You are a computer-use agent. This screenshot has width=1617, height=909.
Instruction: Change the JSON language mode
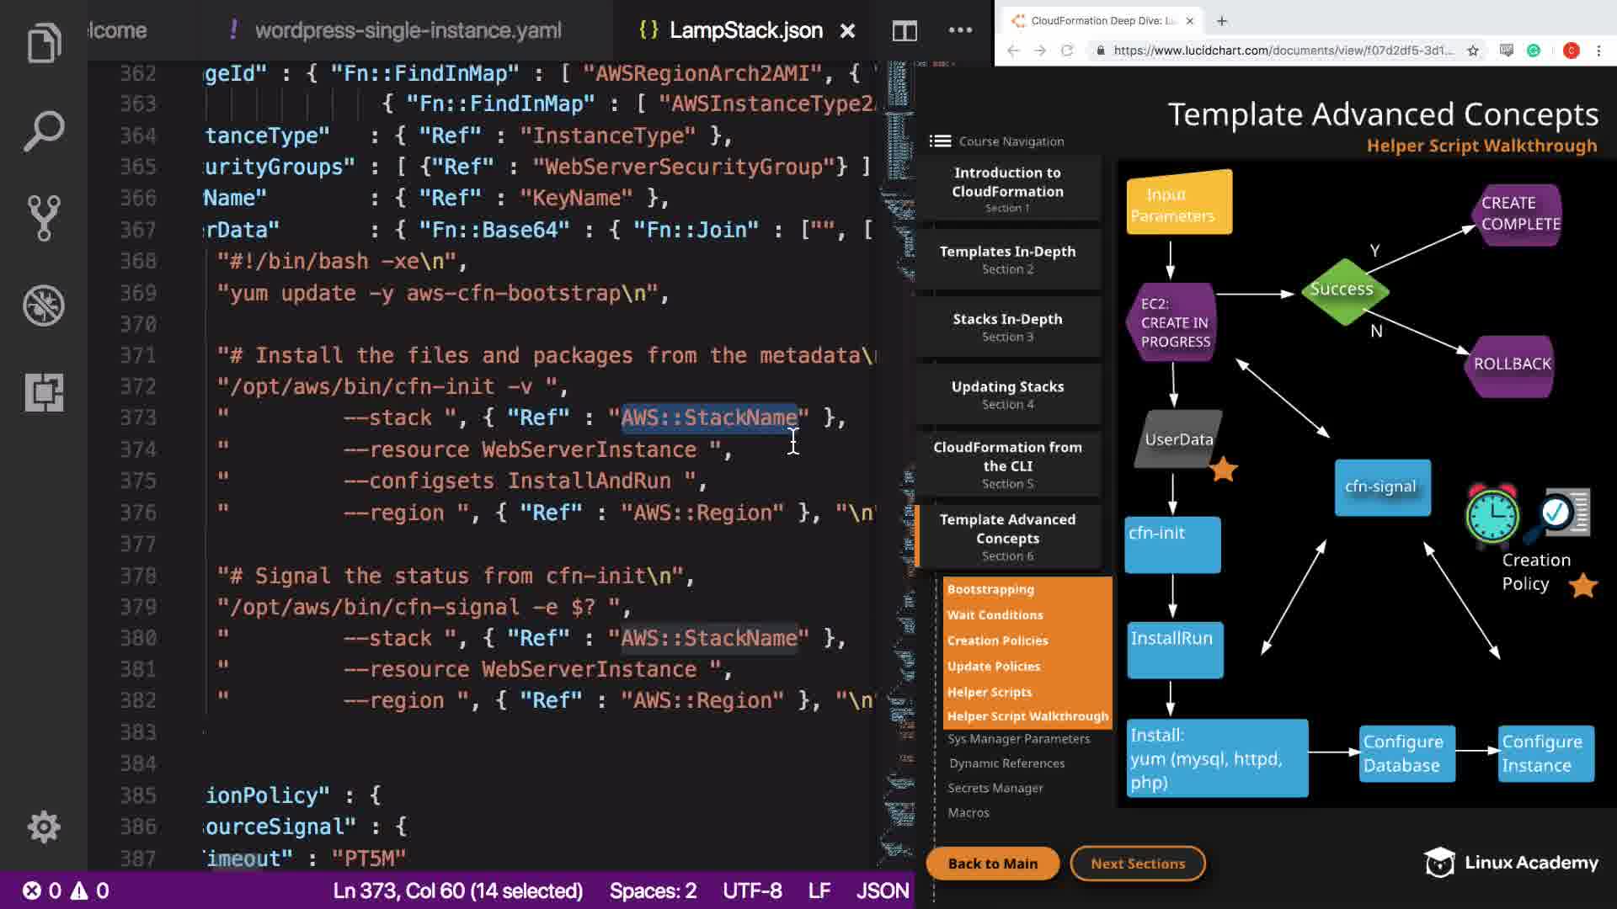(x=882, y=890)
